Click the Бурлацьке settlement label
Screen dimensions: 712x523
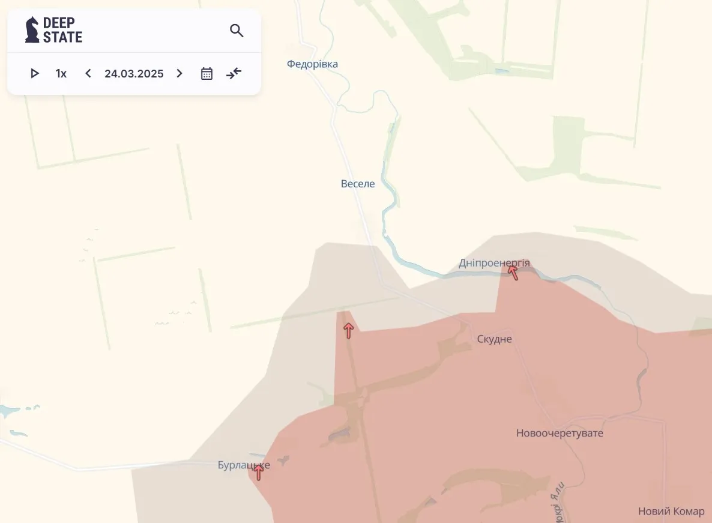point(244,465)
